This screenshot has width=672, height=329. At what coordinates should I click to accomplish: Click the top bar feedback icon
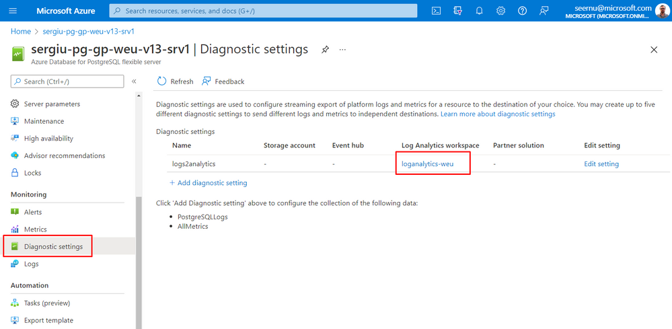(544, 11)
